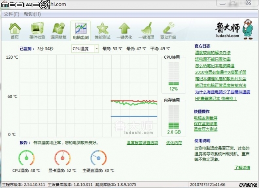Click the 官方日志 heading
Viewport: 259px width, 188px height.
click(x=202, y=46)
